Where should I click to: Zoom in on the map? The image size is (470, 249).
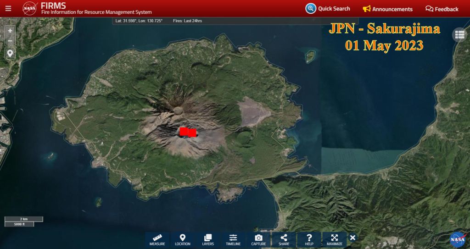(10, 30)
